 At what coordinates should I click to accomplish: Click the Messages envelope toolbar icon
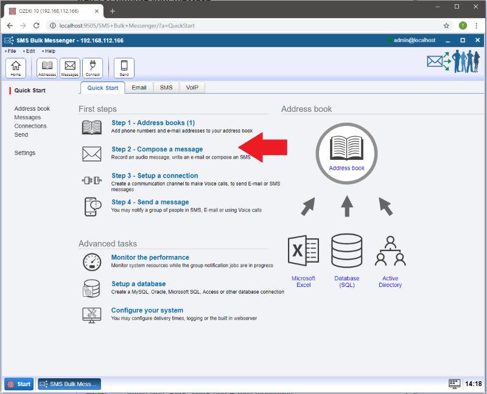pos(70,67)
